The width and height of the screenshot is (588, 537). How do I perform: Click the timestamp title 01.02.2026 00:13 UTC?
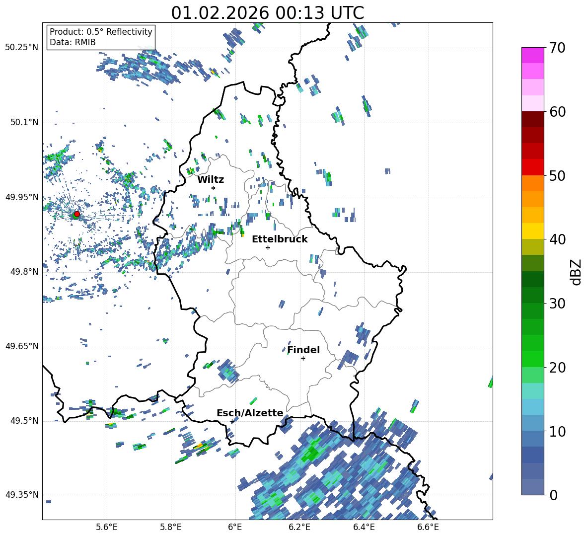pyautogui.click(x=267, y=13)
